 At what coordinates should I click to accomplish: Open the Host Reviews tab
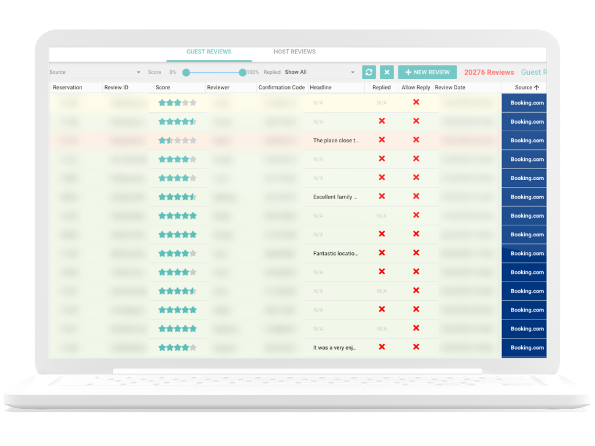[x=295, y=52]
